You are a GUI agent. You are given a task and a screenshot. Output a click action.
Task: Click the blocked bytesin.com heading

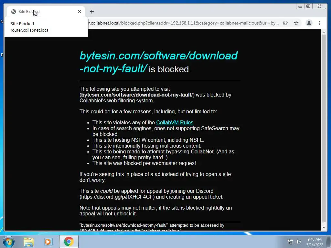pos(159,62)
